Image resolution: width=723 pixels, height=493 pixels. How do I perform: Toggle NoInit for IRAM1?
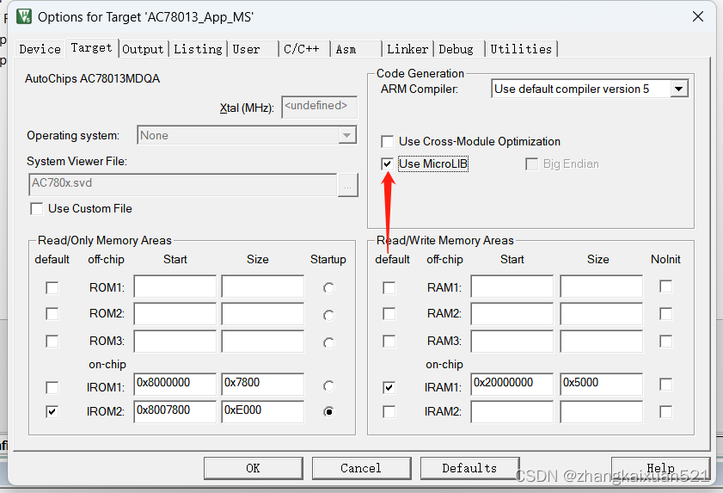tap(665, 385)
